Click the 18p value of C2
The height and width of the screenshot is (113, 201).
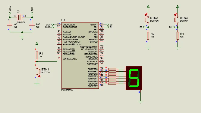(x=38, y=27)
